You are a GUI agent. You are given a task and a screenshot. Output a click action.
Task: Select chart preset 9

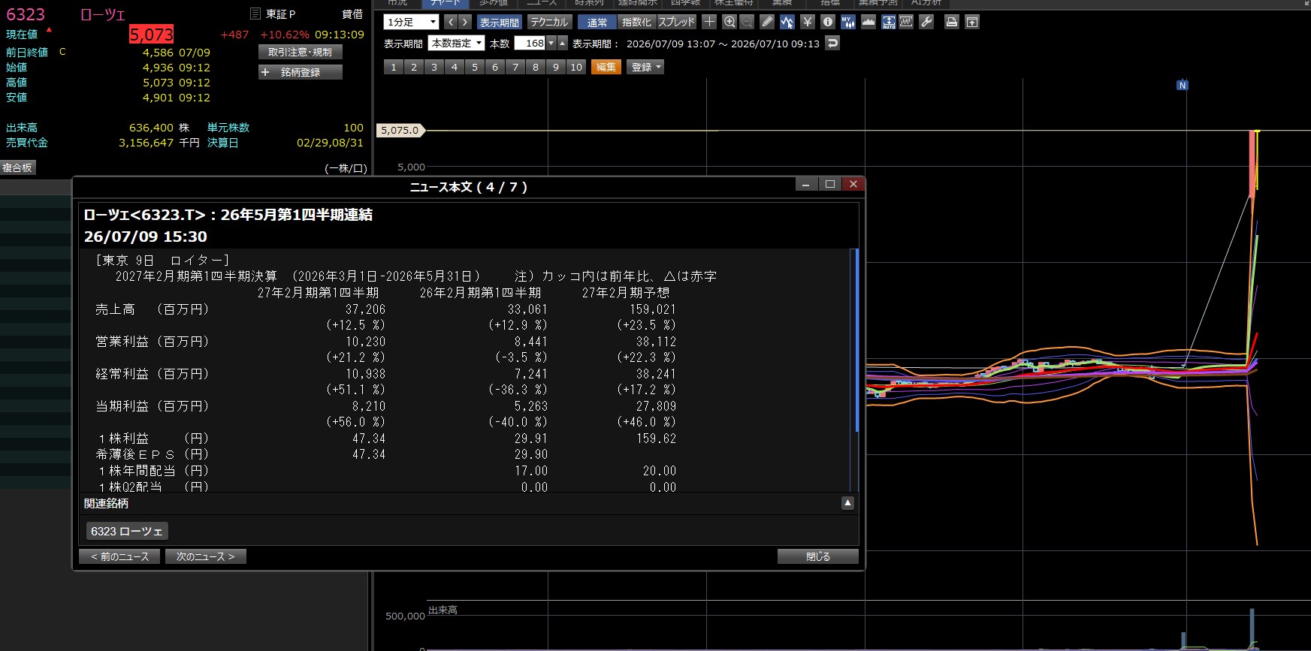(556, 67)
